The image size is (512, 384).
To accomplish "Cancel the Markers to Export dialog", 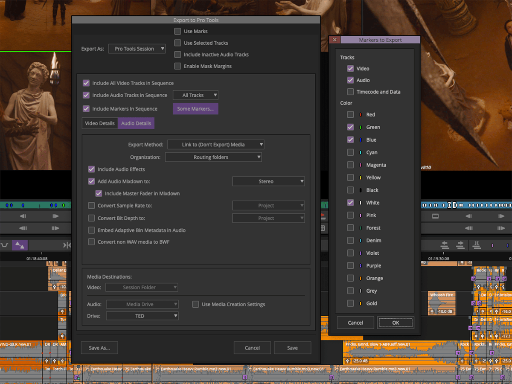I will click(355, 323).
